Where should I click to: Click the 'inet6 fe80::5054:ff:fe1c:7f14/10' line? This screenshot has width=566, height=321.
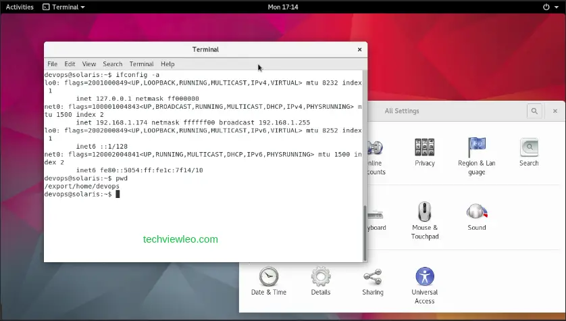coord(139,170)
